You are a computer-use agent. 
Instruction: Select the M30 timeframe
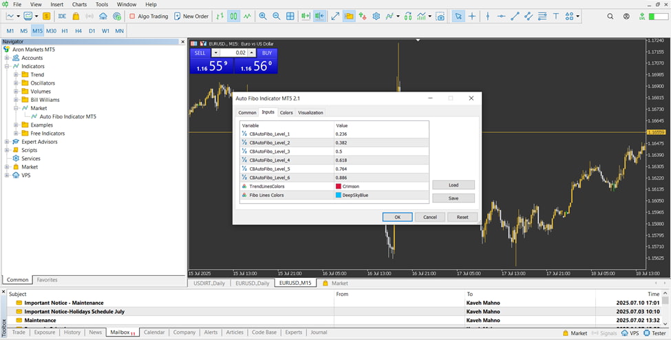tap(51, 31)
